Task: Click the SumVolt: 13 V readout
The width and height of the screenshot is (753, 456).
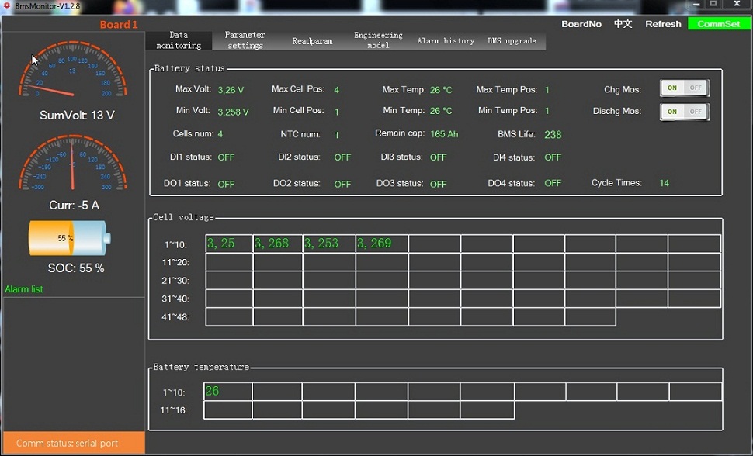Action: 77,116
